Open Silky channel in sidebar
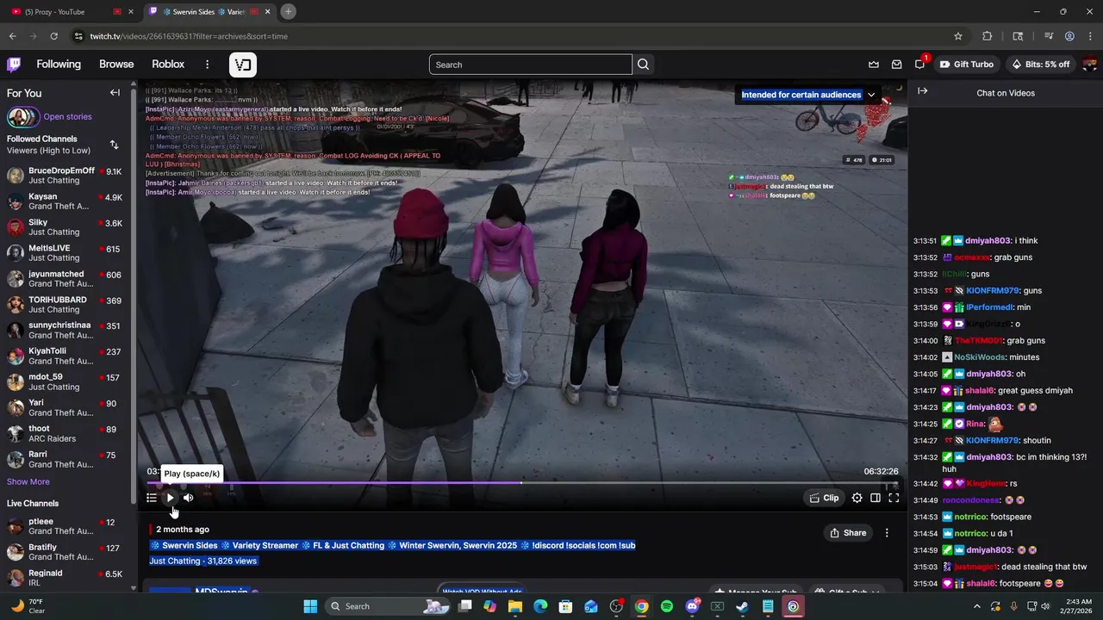This screenshot has height=620, width=1103. click(65, 227)
